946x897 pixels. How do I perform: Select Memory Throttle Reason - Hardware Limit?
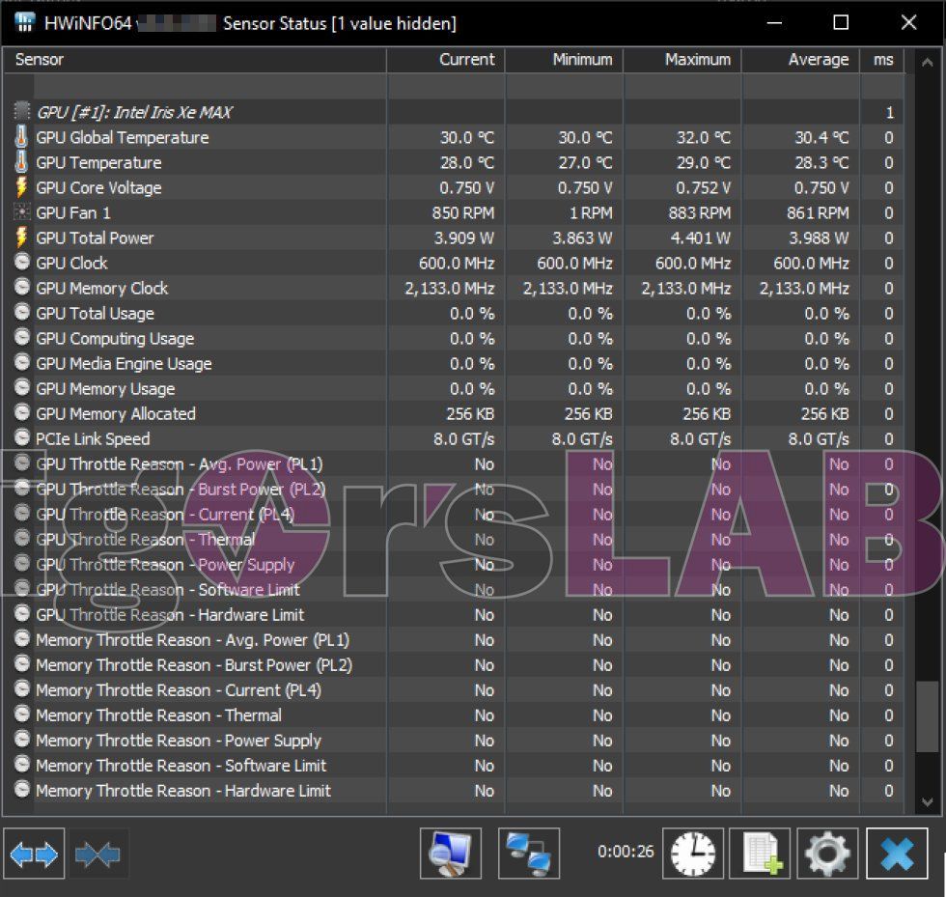[x=183, y=791]
